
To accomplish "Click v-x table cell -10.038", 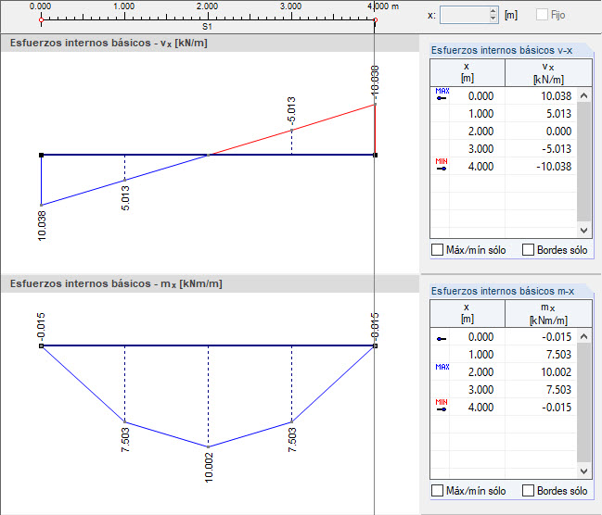I will (x=541, y=167).
